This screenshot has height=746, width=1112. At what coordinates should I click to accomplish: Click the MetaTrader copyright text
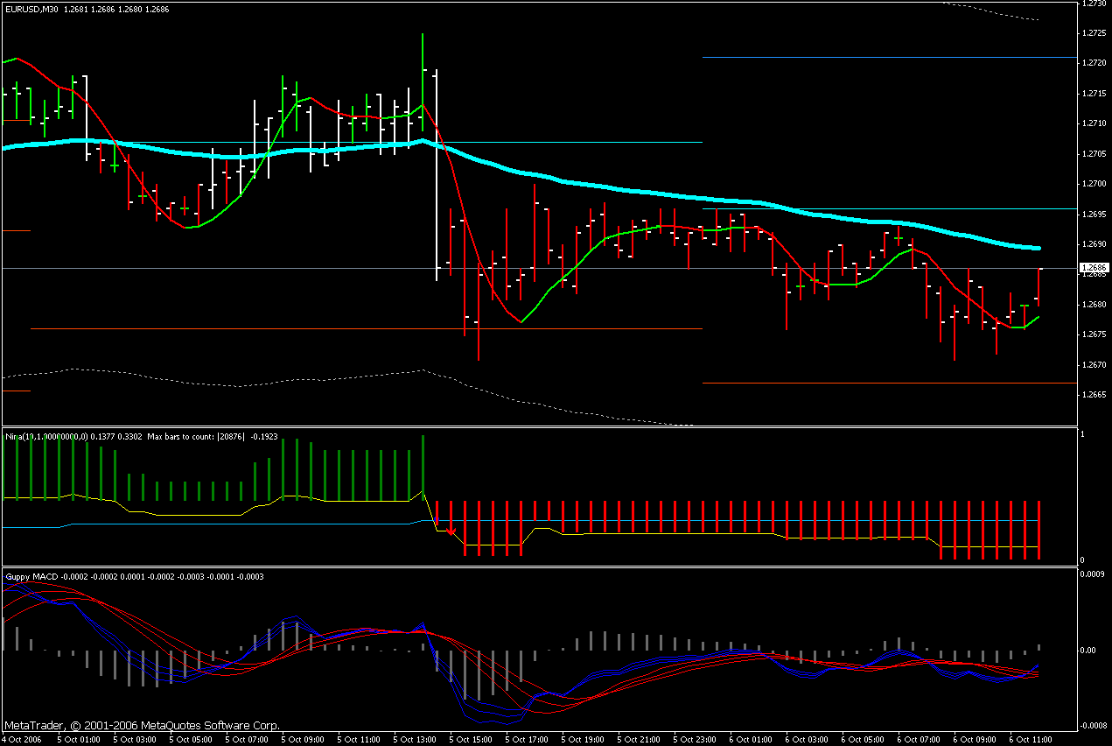coord(142,726)
